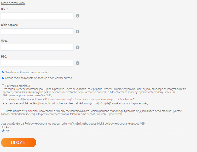Focus the Obec input field
The height and width of the screenshot is (152, 197).
coord(37,47)
